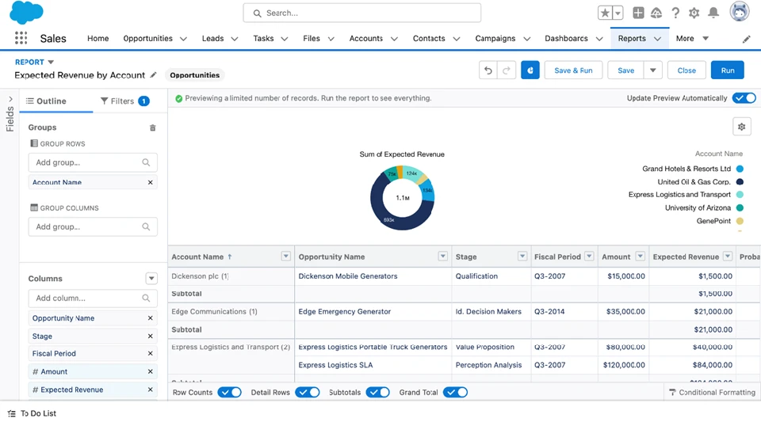Screen dimensions: 761x422
Task: Open the favorites list dropdown arrow
Action: click(618, 13)
